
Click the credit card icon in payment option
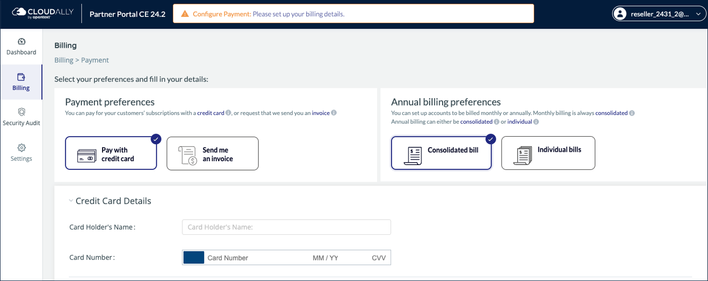(x=86, y=156)
